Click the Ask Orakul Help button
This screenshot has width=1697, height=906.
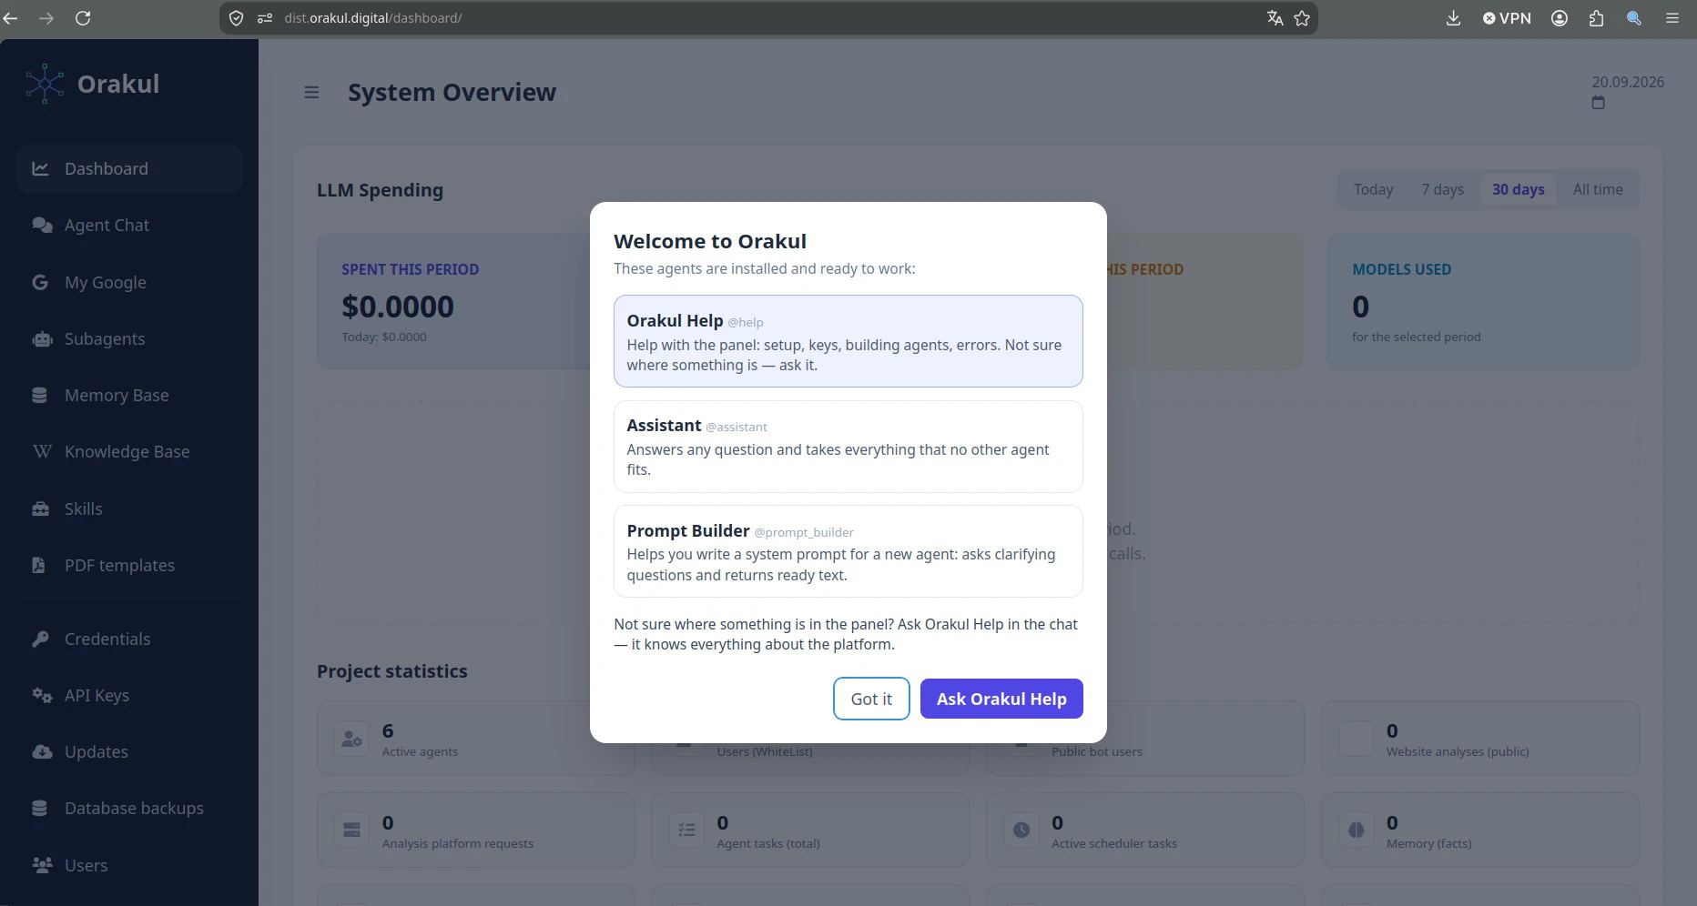coord(1001,699)
